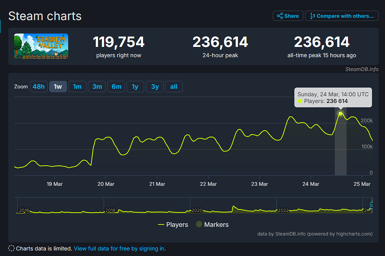Show all-time chart data
Screen dimensions: 385x256
[x=174, y=87]
